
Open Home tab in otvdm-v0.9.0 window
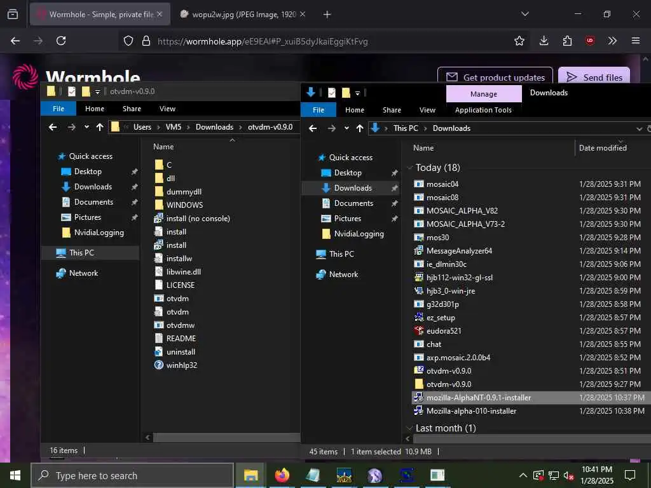point(95,109)
